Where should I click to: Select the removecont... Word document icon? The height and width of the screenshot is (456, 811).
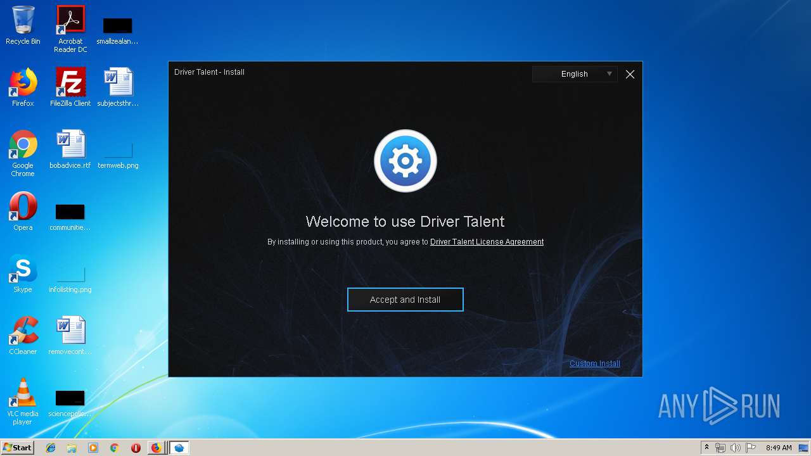70,336
